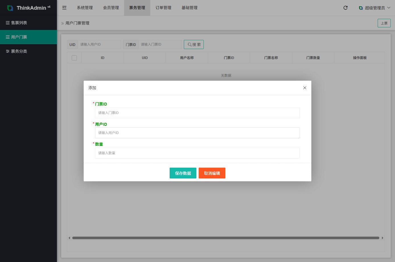Open the 订单管理 top menu
The height and width of the screenshot is (262, 395).
tap(163, 8)
